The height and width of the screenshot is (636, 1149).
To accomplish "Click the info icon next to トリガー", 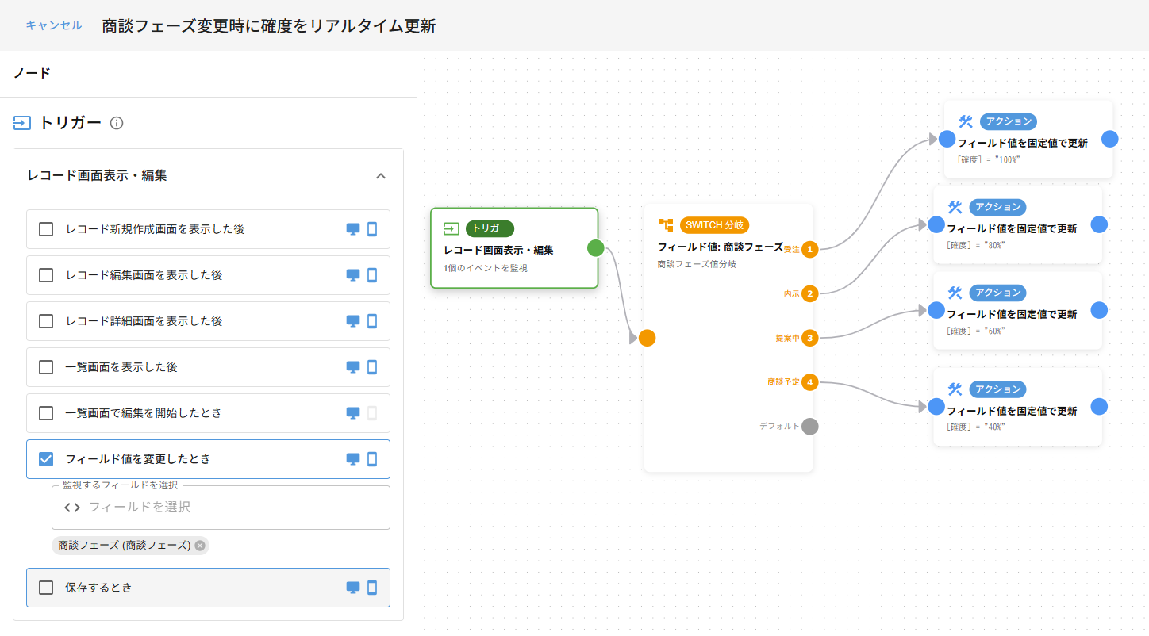I will point(117,123).
